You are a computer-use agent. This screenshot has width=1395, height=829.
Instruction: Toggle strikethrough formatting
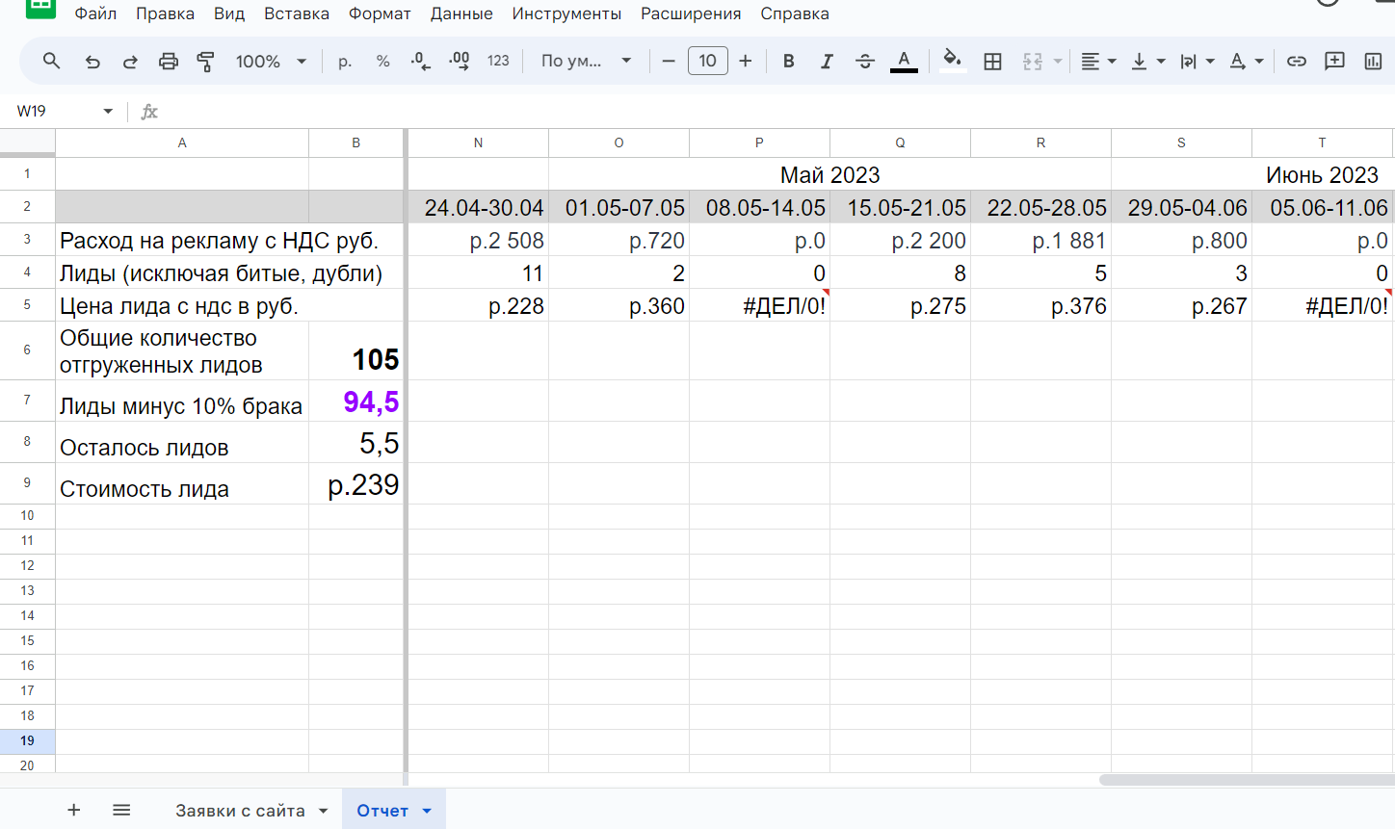(x=865, y=61)
